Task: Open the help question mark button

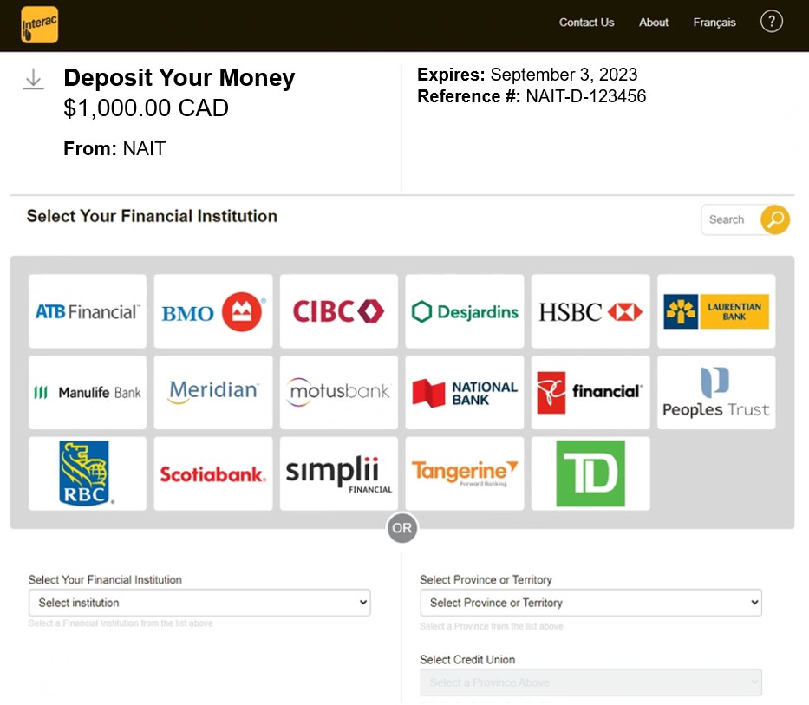Action: click(x=771, y=21)
